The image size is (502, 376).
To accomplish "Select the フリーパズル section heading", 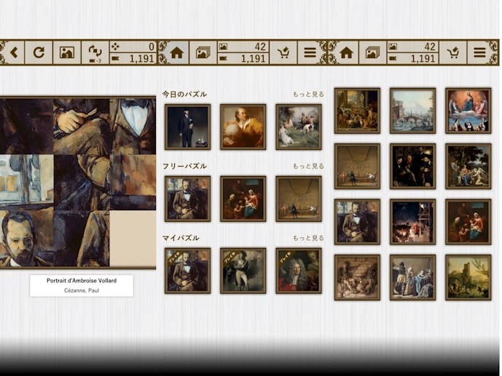I will pyautogui.click(x=185, y=166).
